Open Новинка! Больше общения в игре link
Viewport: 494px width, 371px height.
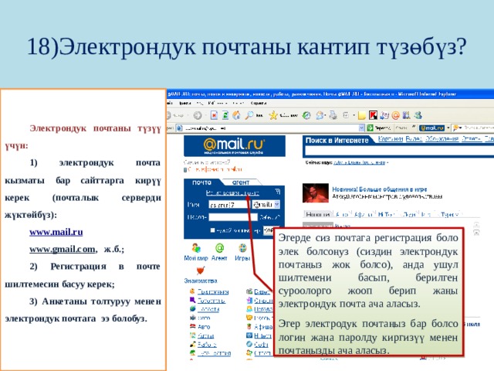379,189
